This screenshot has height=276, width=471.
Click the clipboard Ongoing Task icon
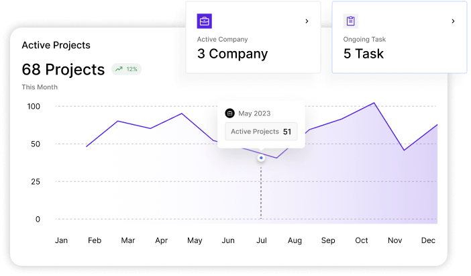coord(350,21)
